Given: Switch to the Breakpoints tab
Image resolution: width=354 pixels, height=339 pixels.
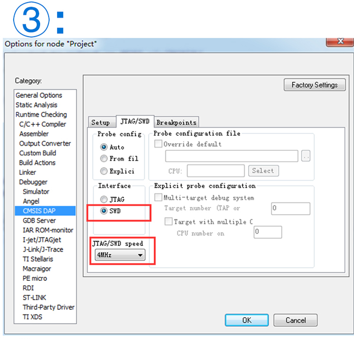Looking at the screenshot, I should (176, 122).
